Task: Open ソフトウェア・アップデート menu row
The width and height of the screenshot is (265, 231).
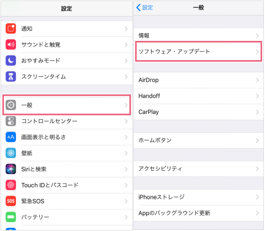Action: [199, 51]
